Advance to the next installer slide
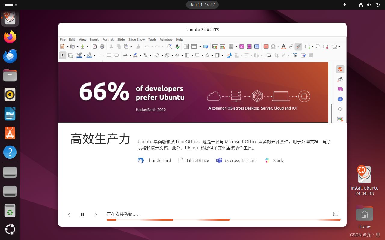This screenshot has width=385, height=240. (96, 215)
